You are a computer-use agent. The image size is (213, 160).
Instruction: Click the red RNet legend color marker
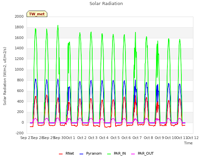(x=61, y=154)
